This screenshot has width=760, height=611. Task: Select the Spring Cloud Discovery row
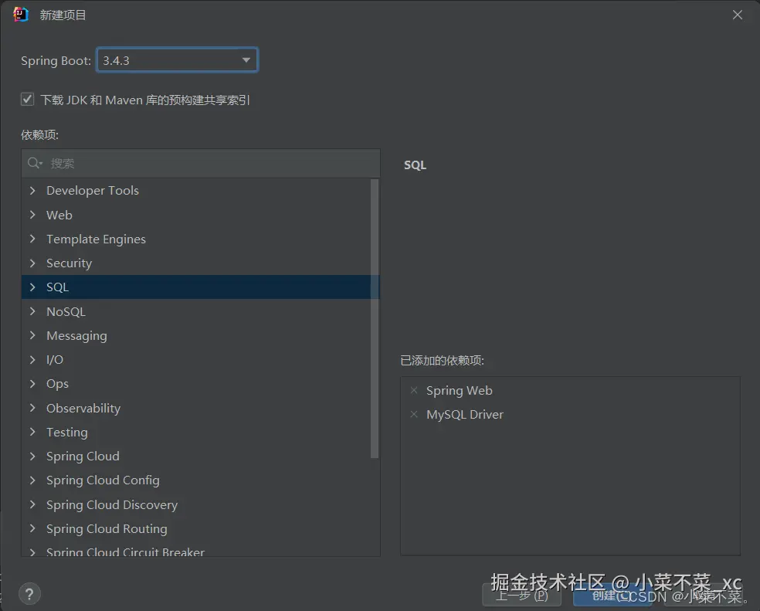pyautogui.click(x=196, y=504)
